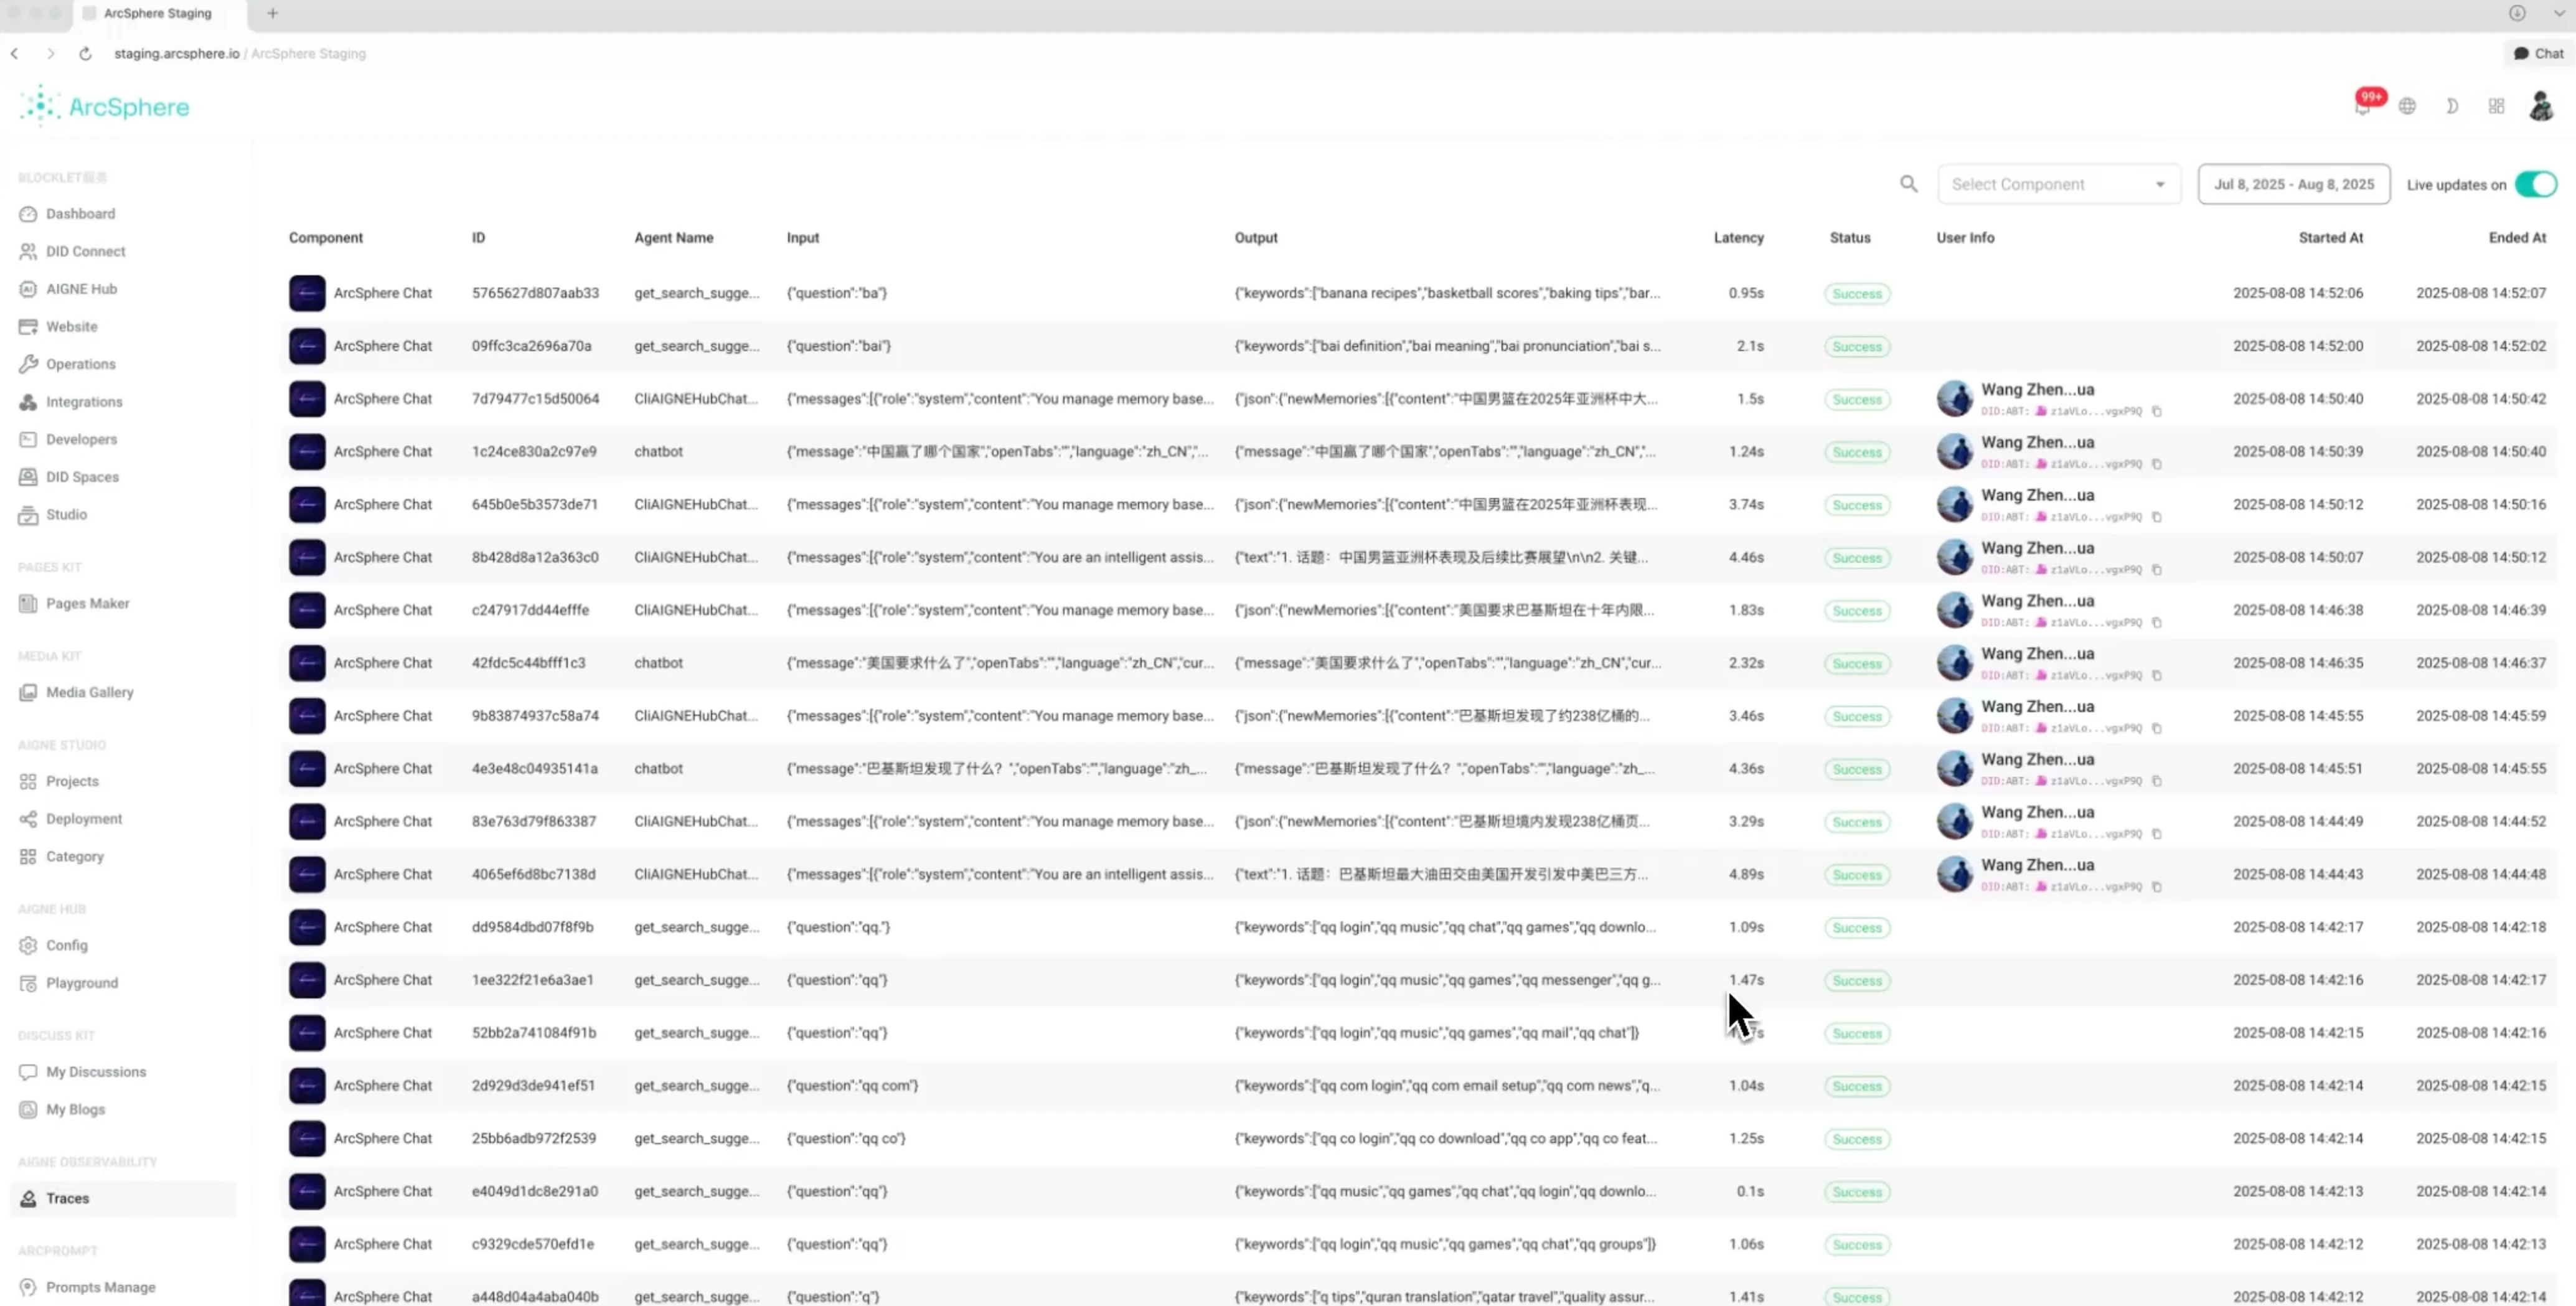Reload the page with refresh icon
2576x1306 pixels.
85,53
